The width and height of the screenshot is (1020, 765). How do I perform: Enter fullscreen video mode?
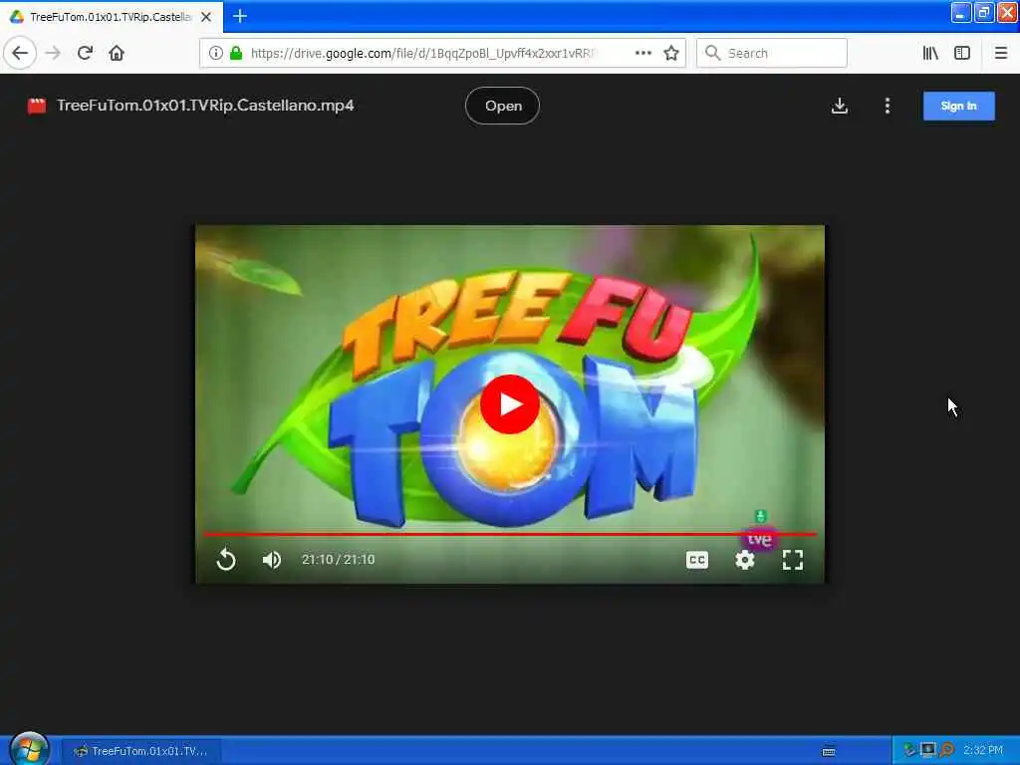(x=792, y=560)
